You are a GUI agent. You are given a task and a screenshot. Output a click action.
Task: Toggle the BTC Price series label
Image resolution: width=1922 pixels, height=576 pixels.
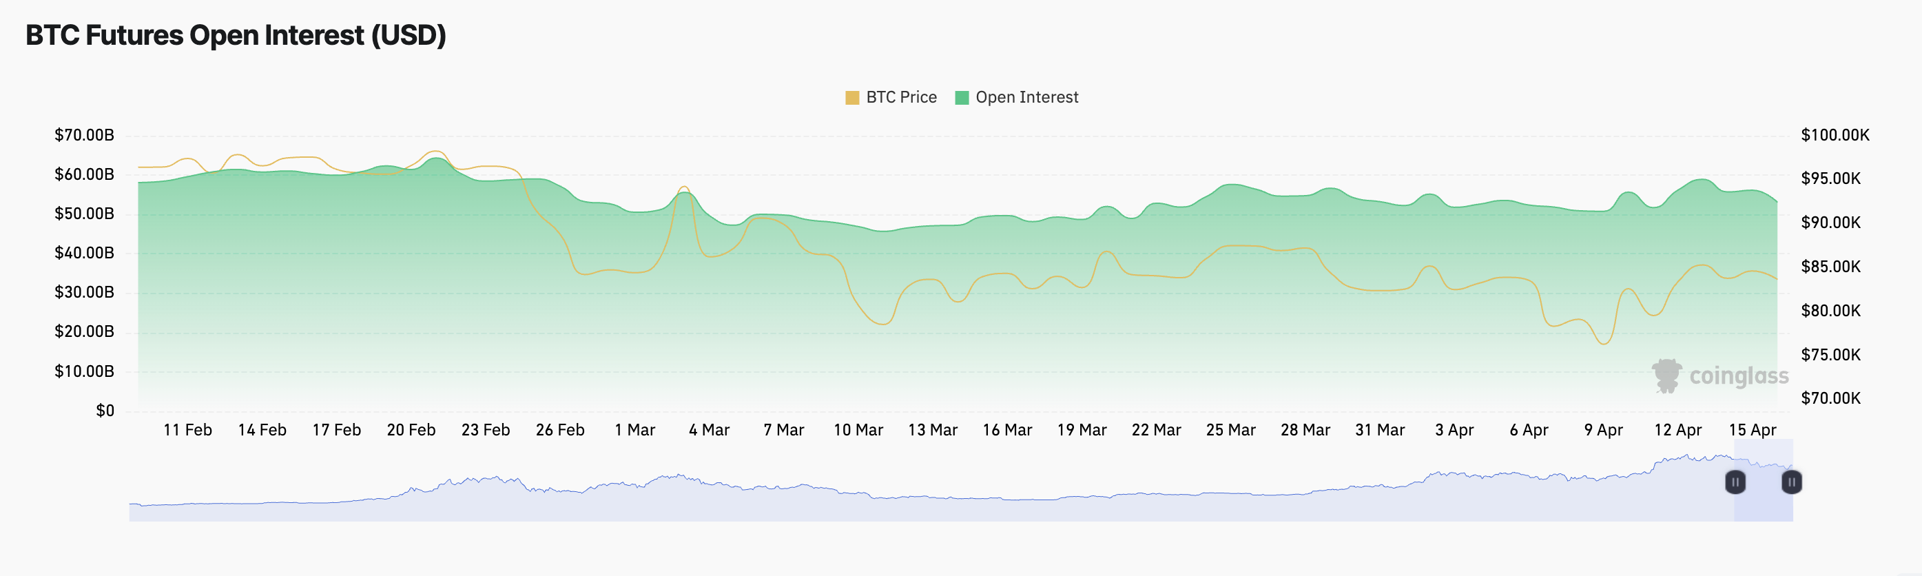pos(901,98)
